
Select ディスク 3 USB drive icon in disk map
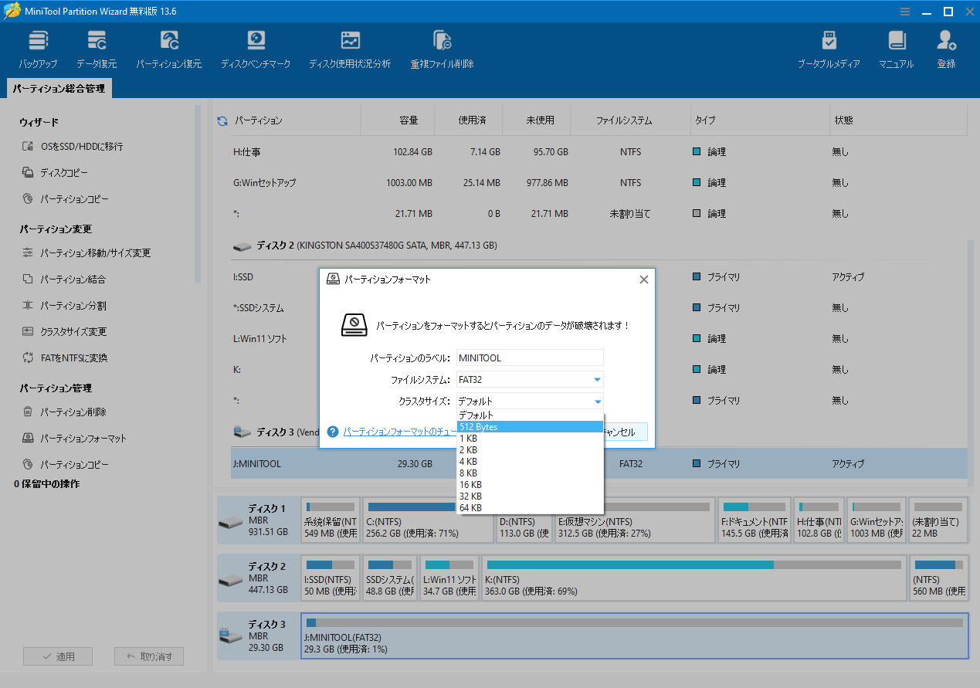click(x=230, y=636)
